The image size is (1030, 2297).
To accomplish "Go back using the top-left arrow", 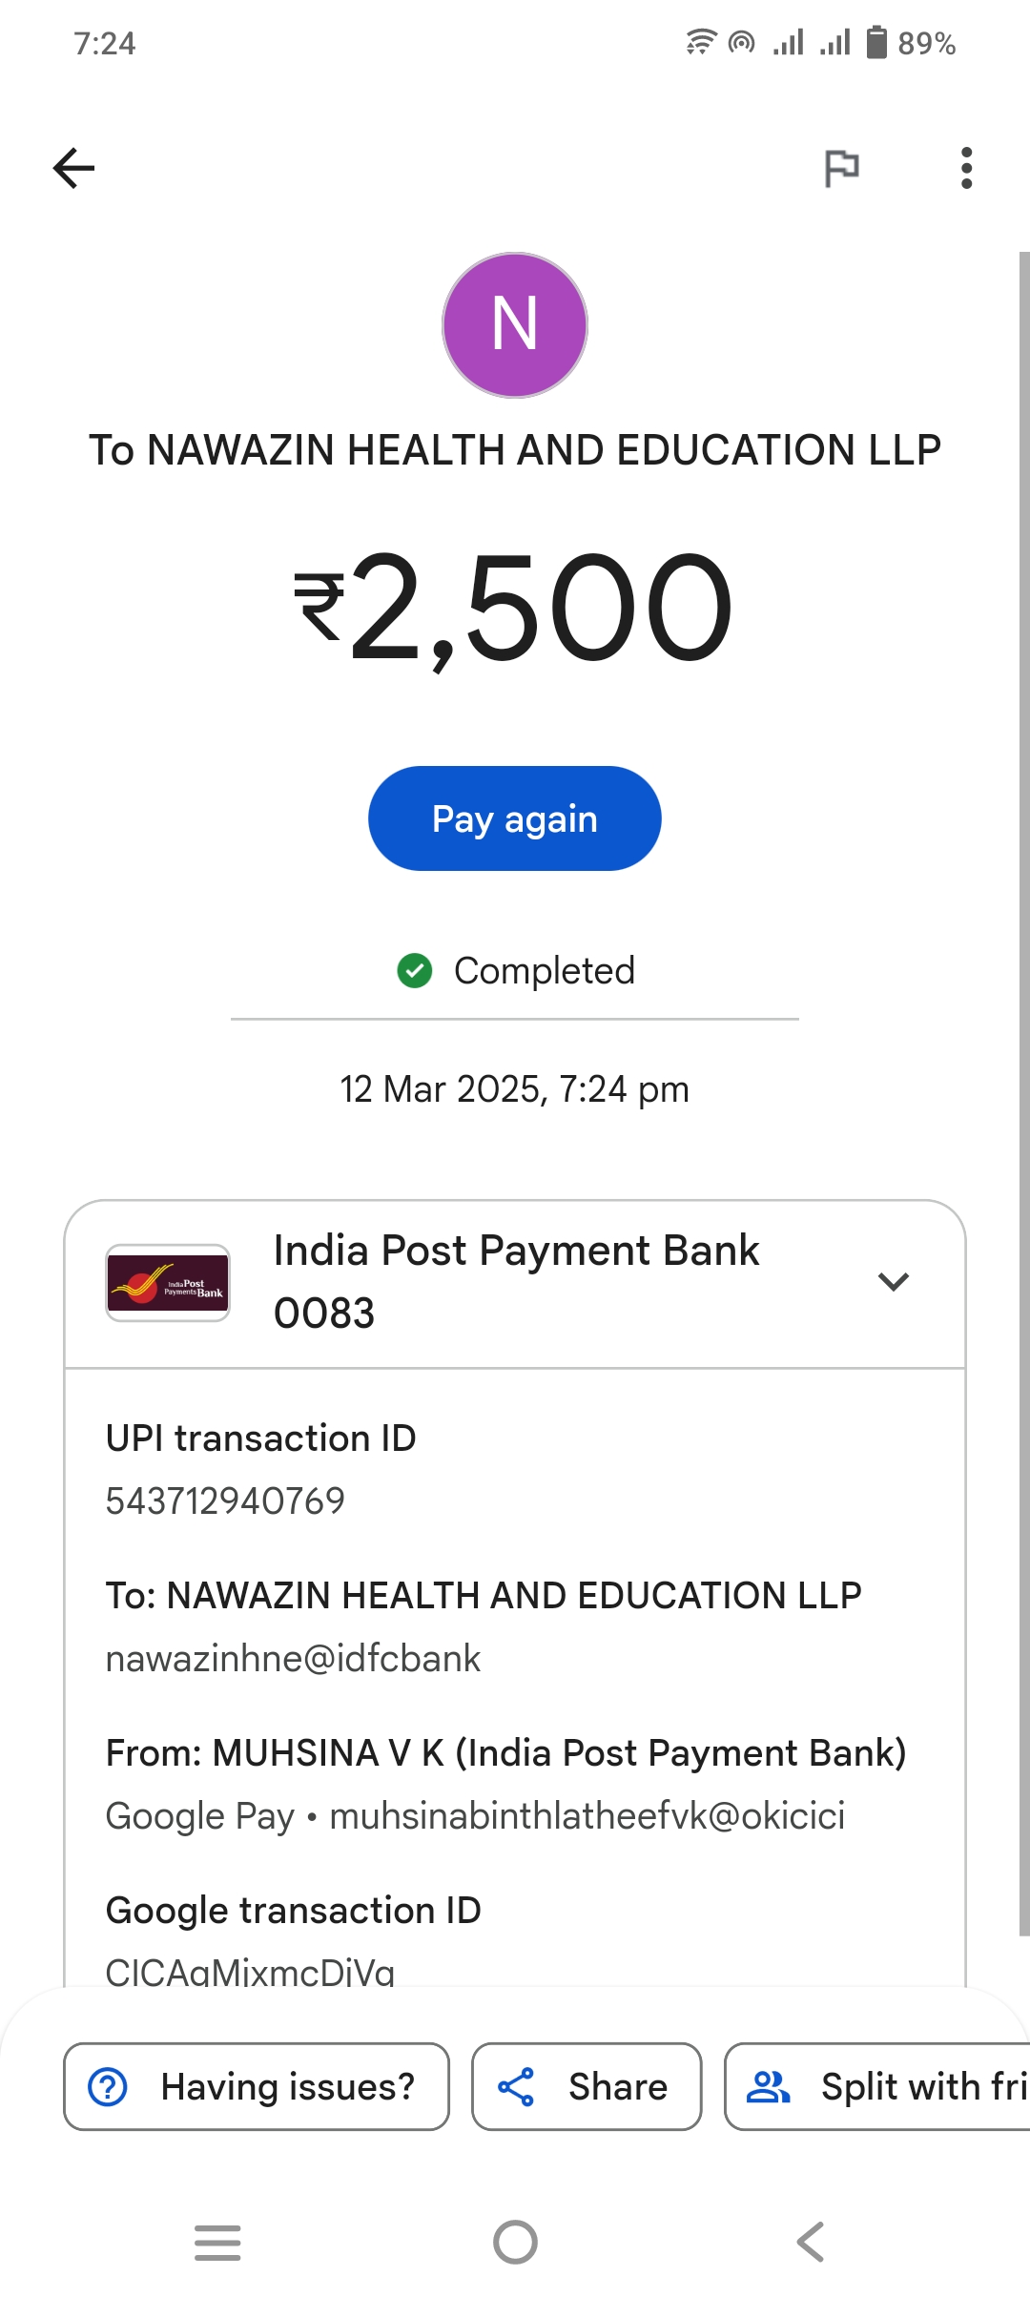I will pyautogui.click(x=73, y=169).
